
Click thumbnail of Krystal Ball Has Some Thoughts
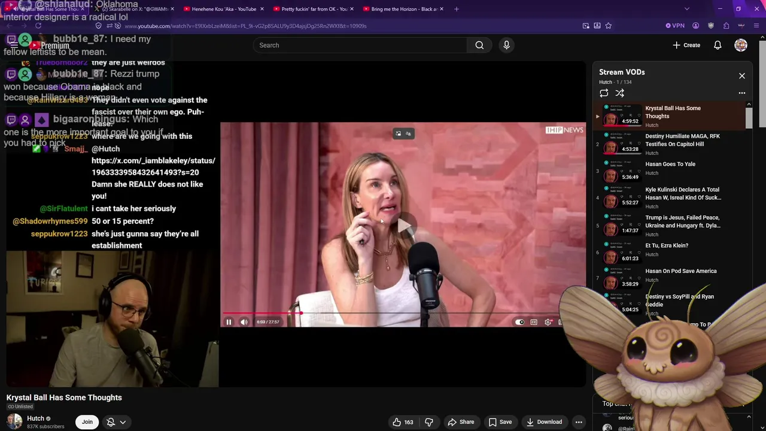tap(622, 115)
